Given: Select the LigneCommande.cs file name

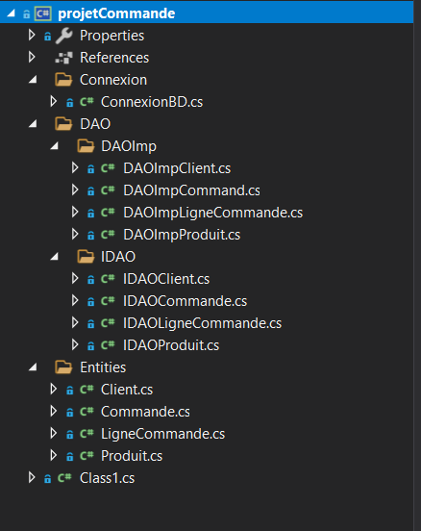Looking at the screenshot, I should (162, 434).
